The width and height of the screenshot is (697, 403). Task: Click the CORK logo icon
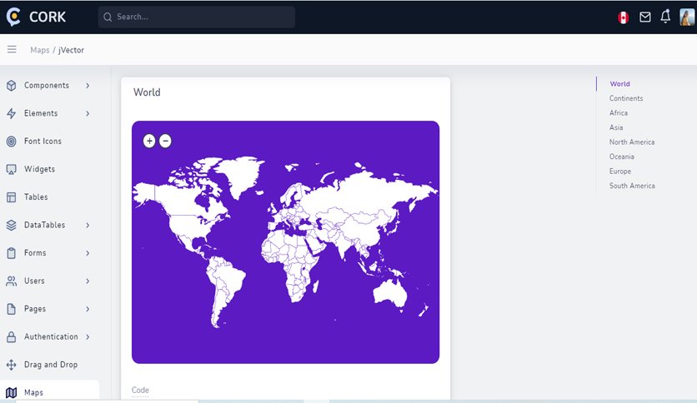[13, 17]
